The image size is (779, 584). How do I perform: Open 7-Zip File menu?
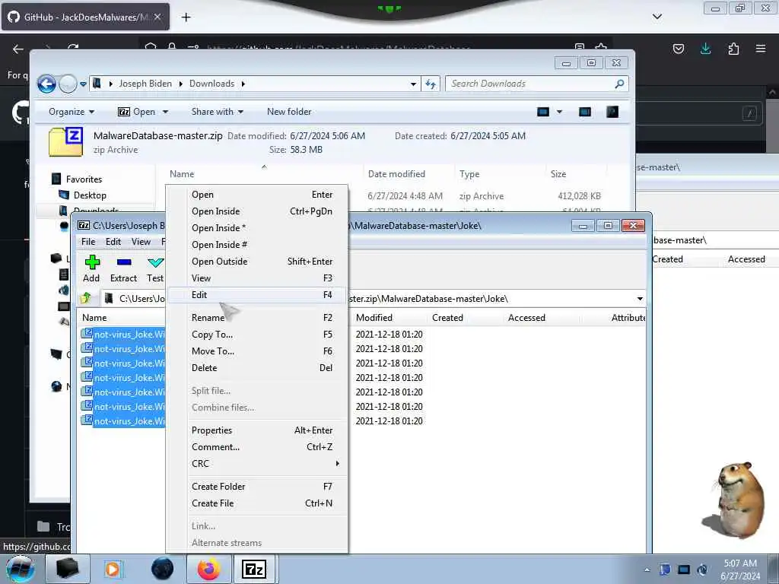[88, 241]
